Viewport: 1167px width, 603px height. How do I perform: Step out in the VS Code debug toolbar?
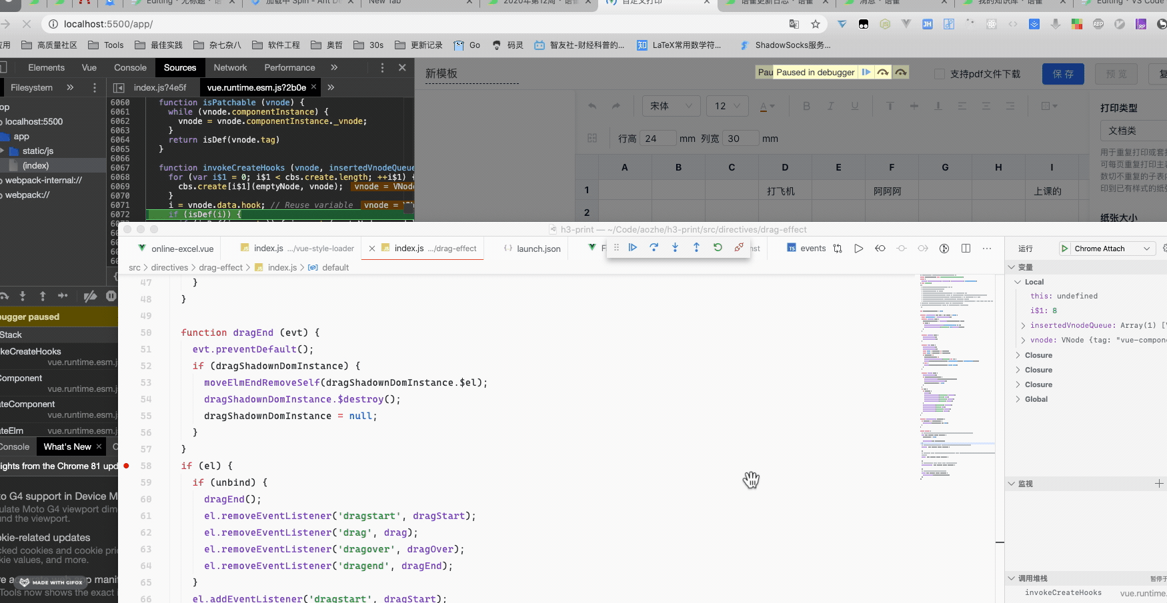pyautogui.click(x=697, y=247)
